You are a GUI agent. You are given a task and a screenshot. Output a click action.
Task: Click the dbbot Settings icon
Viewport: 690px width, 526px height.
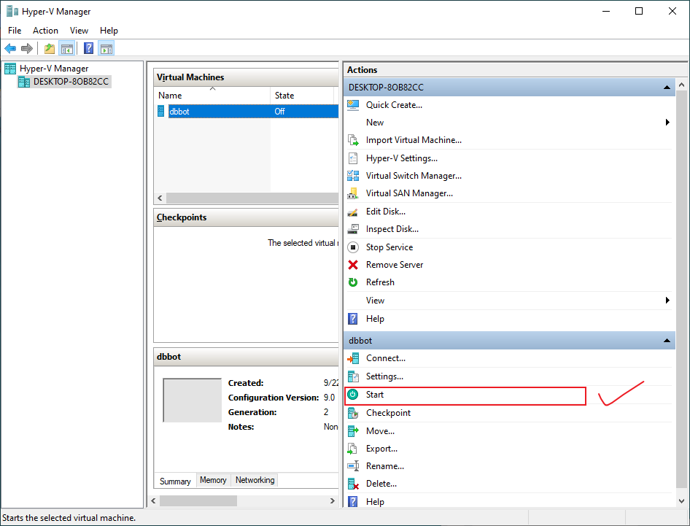pyautogui.click(x=353, y=376)
